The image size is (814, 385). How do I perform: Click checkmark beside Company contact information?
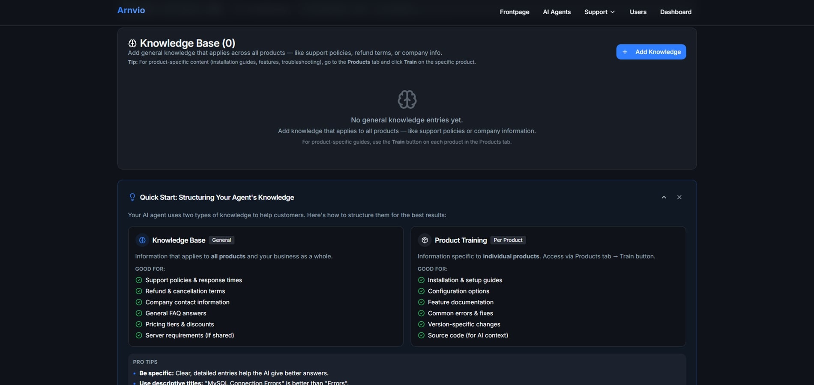(139, 302)
